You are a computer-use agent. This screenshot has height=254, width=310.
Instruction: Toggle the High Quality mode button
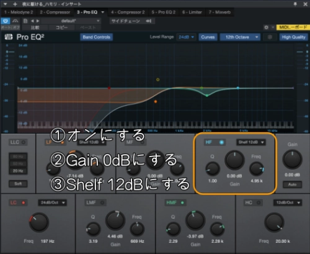[293, 37]
